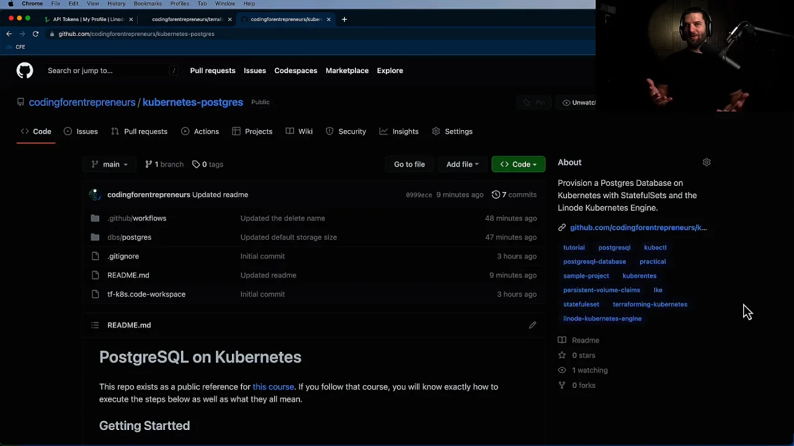This screenshot has height=446, width=794.
Task: Open the CFE bookmark in bookmarks bar
Action: coord(17,47)
